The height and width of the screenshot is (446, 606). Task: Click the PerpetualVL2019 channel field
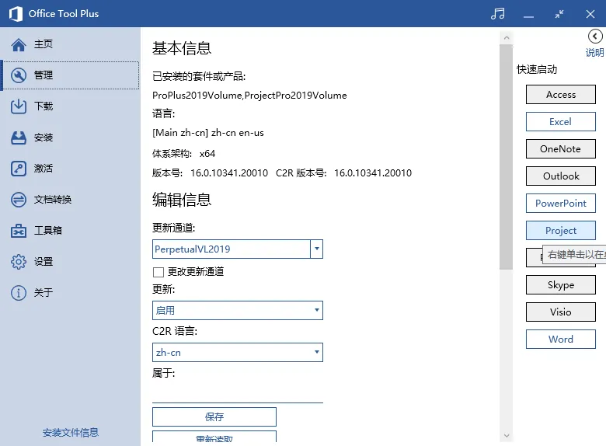[231, 249]
